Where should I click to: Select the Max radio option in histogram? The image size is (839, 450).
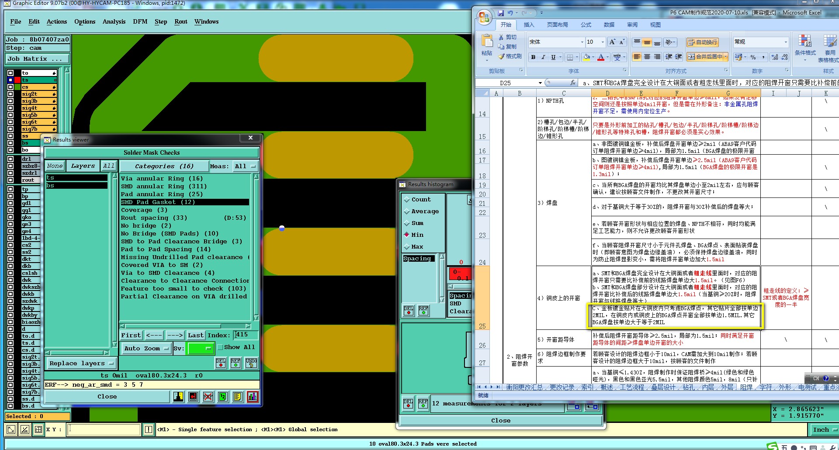407,247
